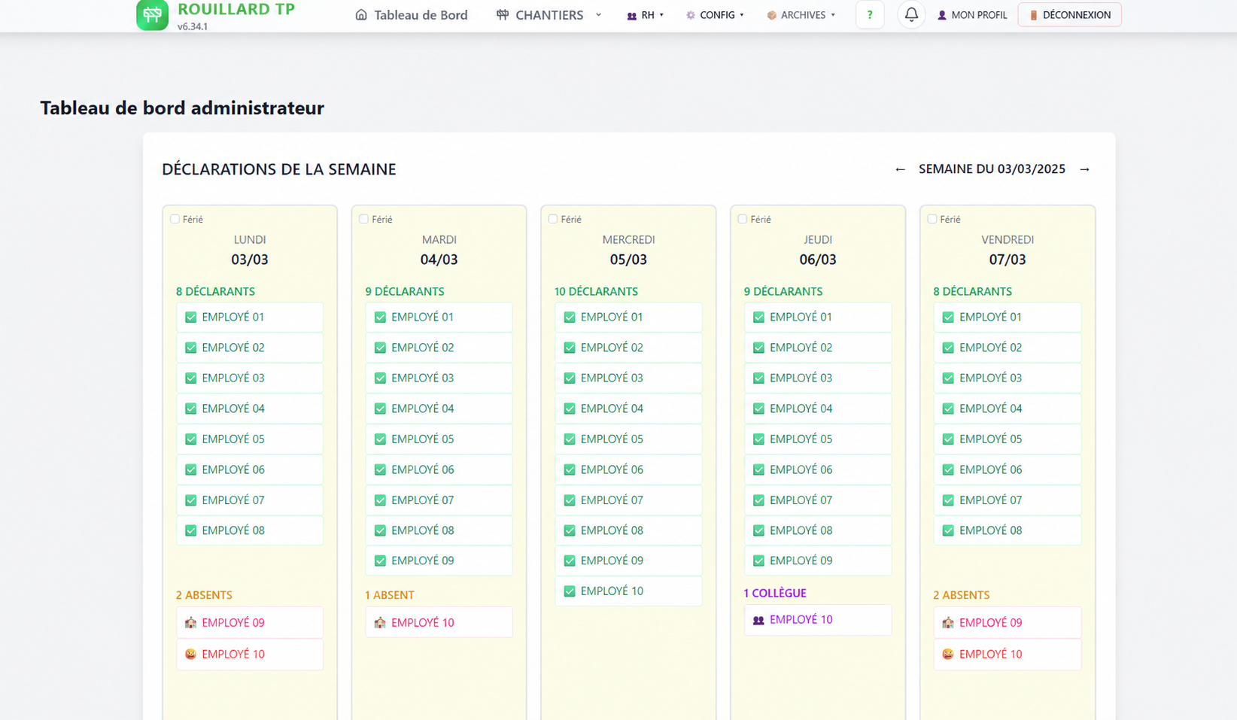
Task: Click Employé 06 row on Mardi
Action: tap(439, 469)
